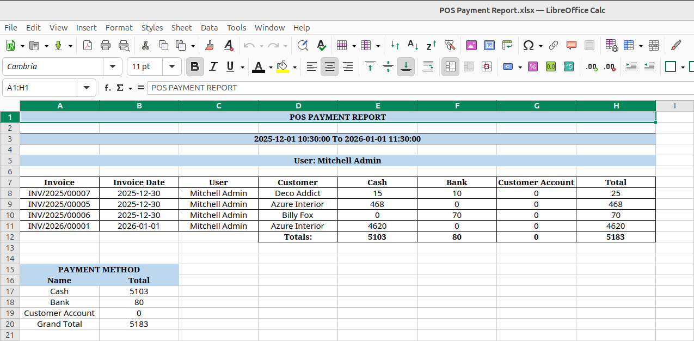
Task: Open the Tools menu
Action: (236, 28)
